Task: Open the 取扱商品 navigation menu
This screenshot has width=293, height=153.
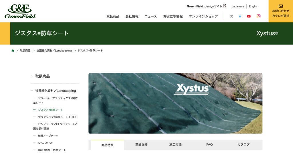Action: tap(113, 16)
